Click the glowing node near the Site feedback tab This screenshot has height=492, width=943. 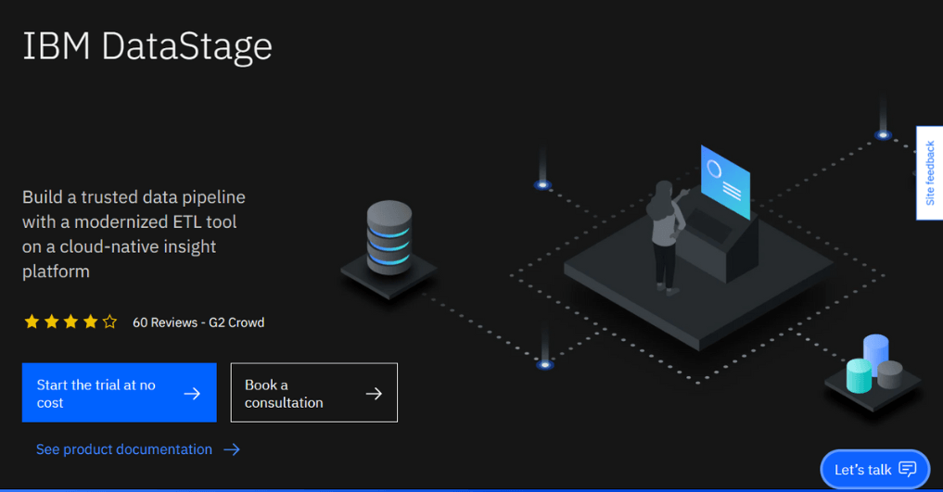pos(884,135)
